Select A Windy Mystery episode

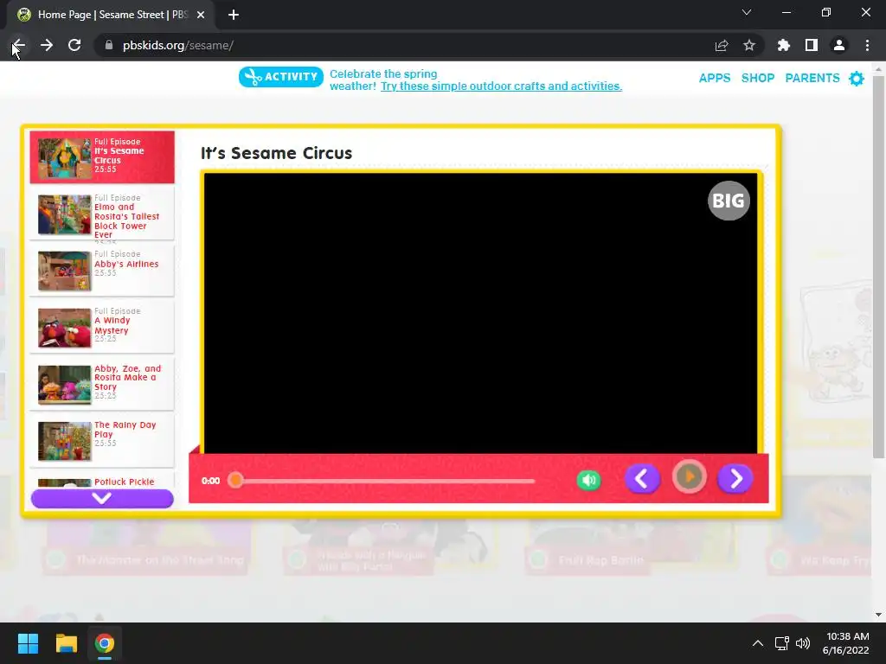click(x=102, y=327)
